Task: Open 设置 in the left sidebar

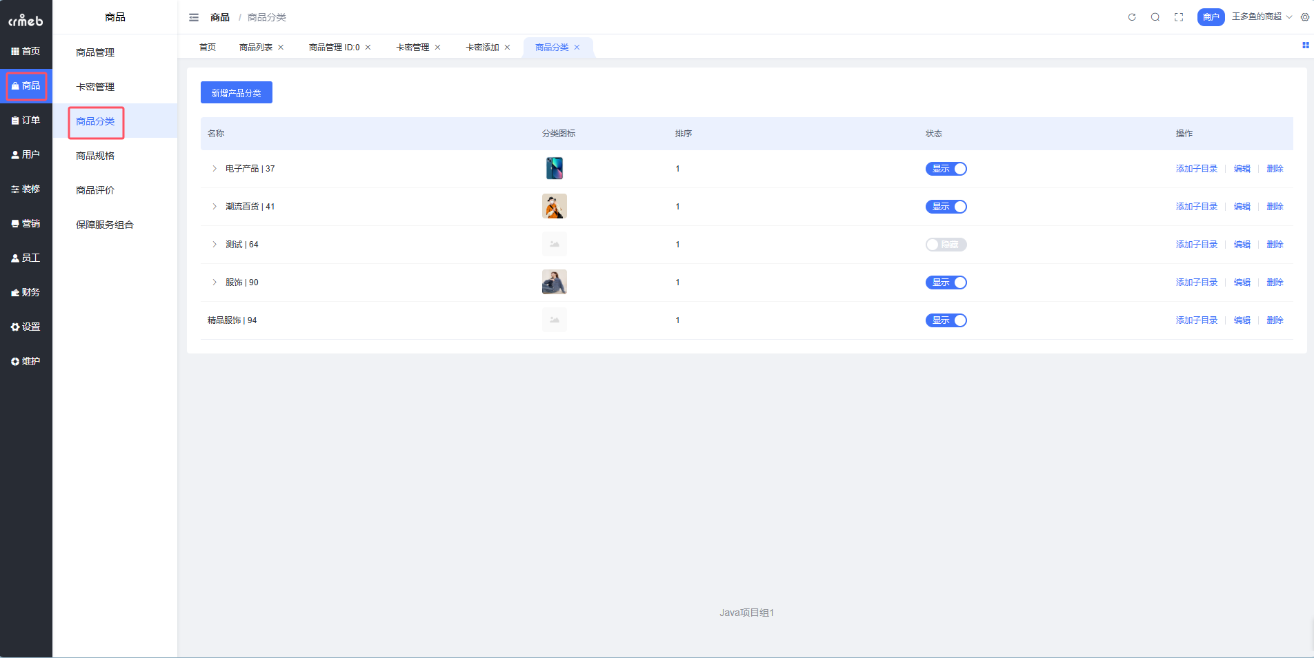Action: [x=26, y=327]
